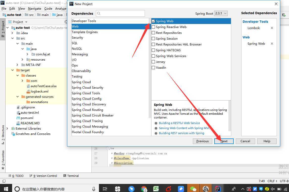Open the Favorites tool window tab
Screen dimensions: 289x192
3,160
